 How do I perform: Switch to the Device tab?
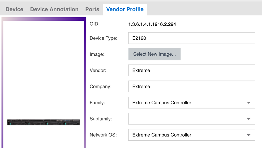tap(14, 9)
